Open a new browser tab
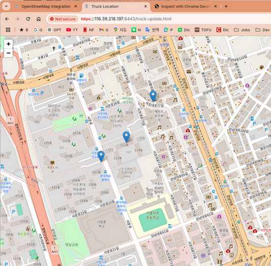Screen dimensions: 271x266 pyautogui.click(x=226, y=7)
